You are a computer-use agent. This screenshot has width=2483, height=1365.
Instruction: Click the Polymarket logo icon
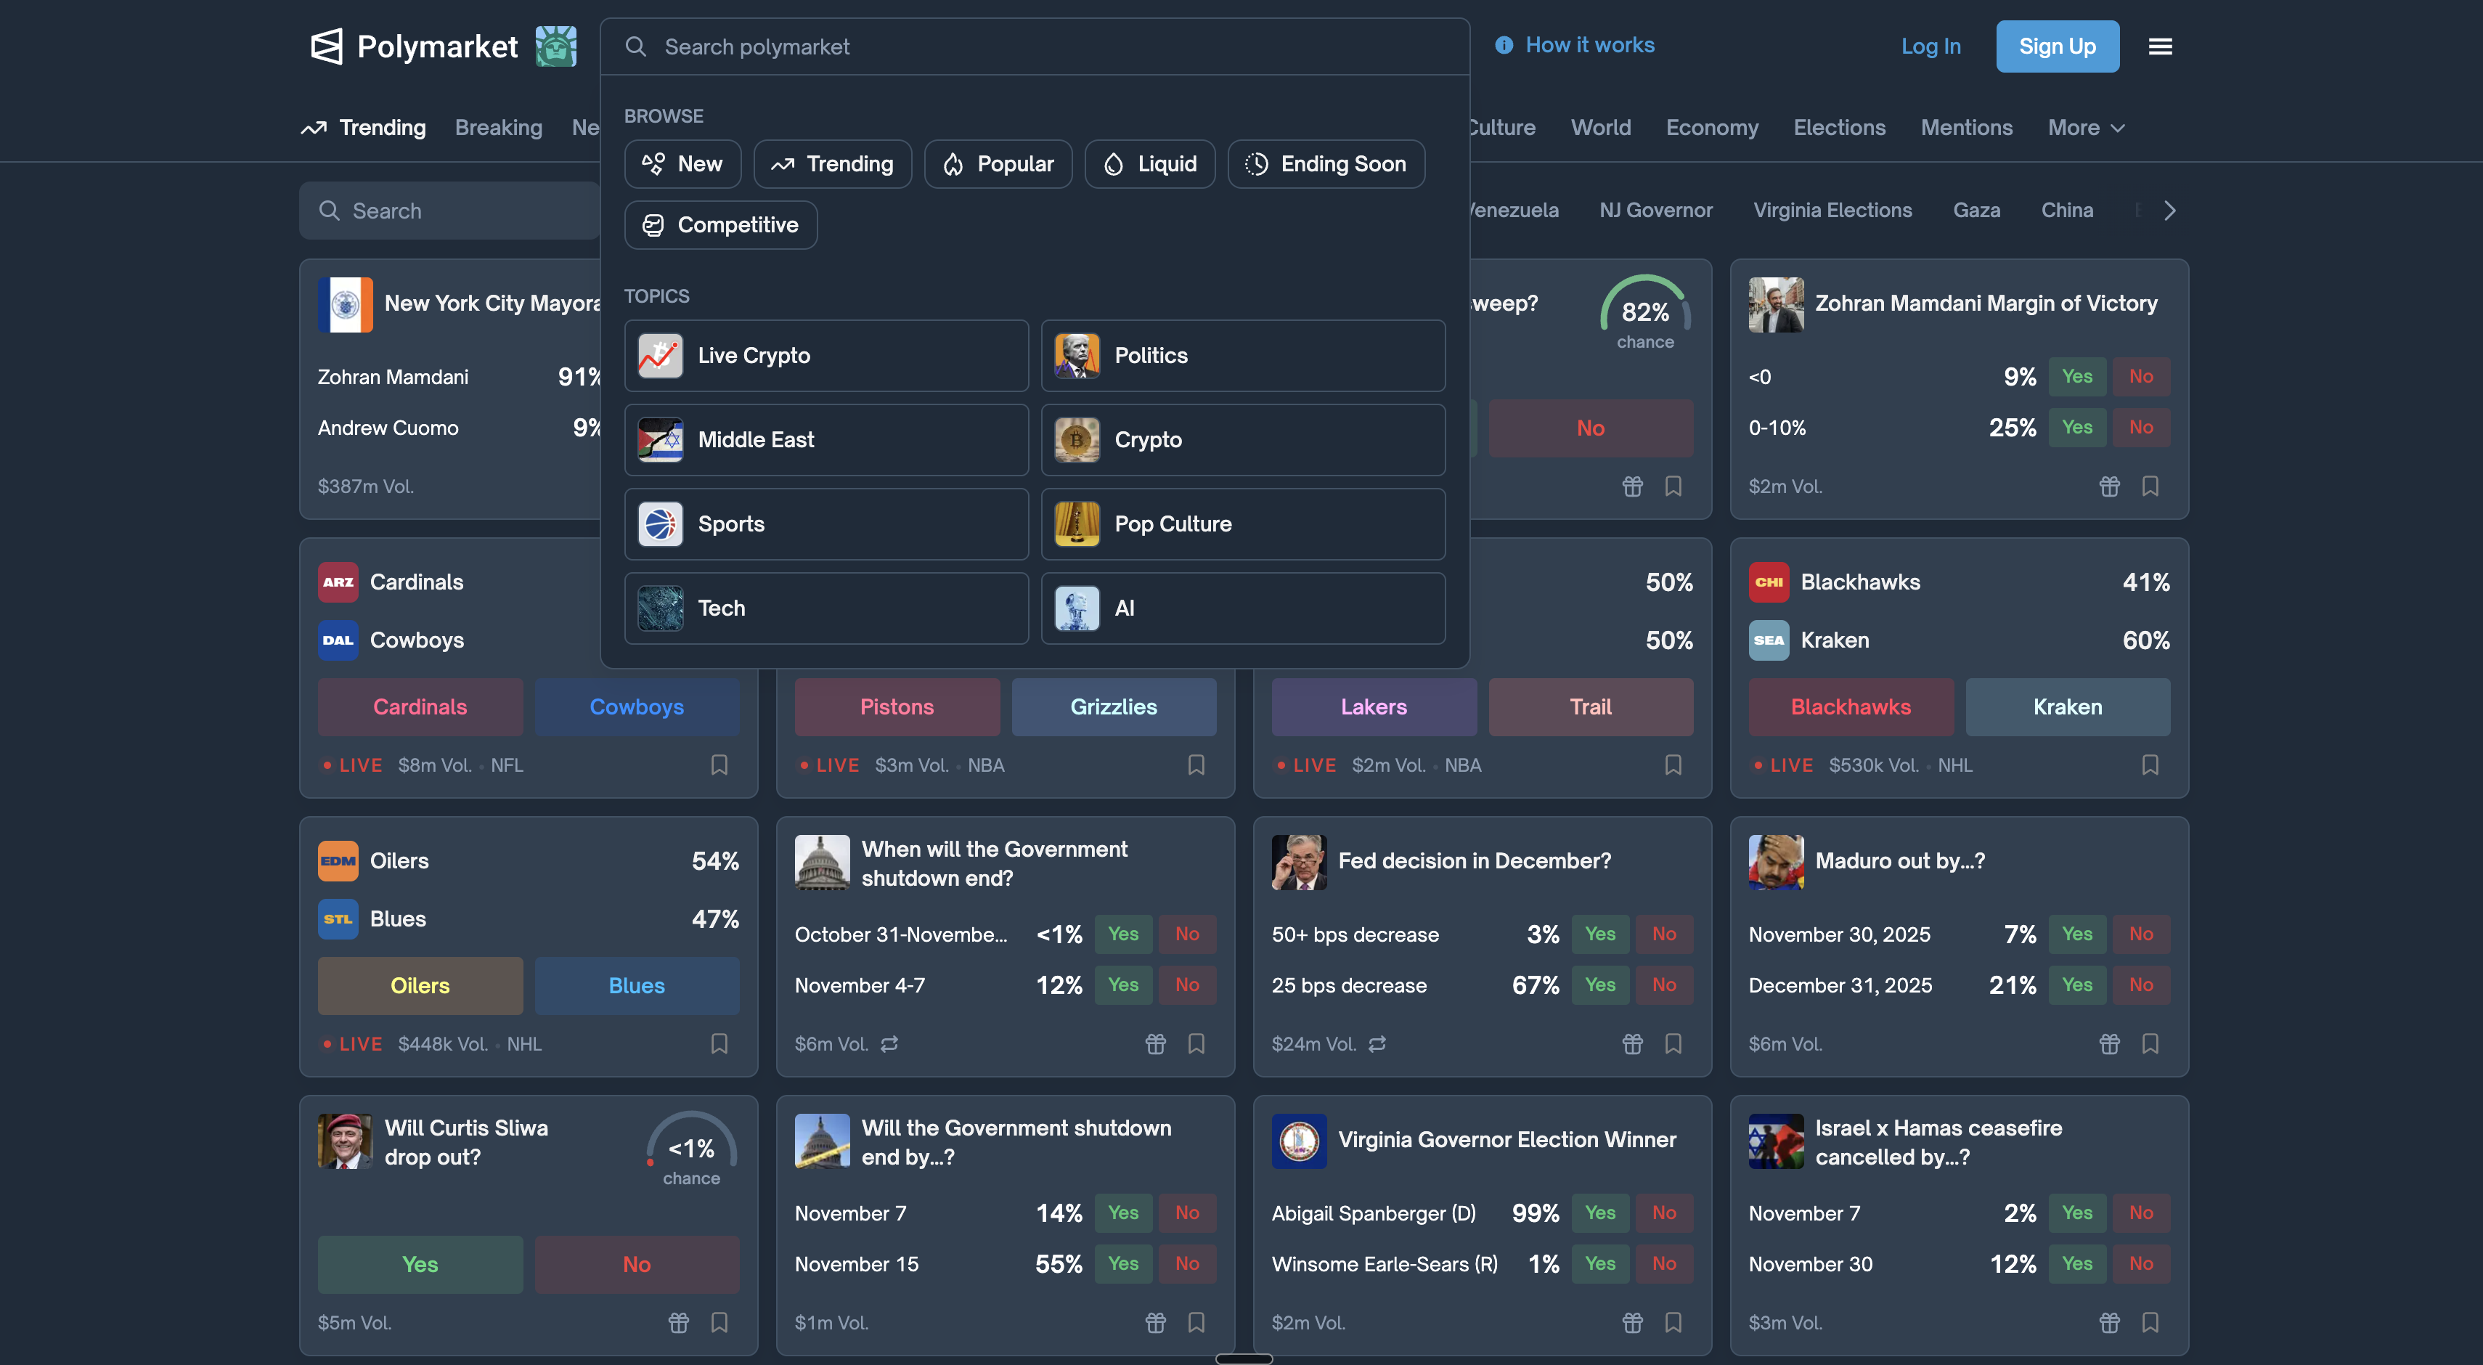[x=327, y=46]
